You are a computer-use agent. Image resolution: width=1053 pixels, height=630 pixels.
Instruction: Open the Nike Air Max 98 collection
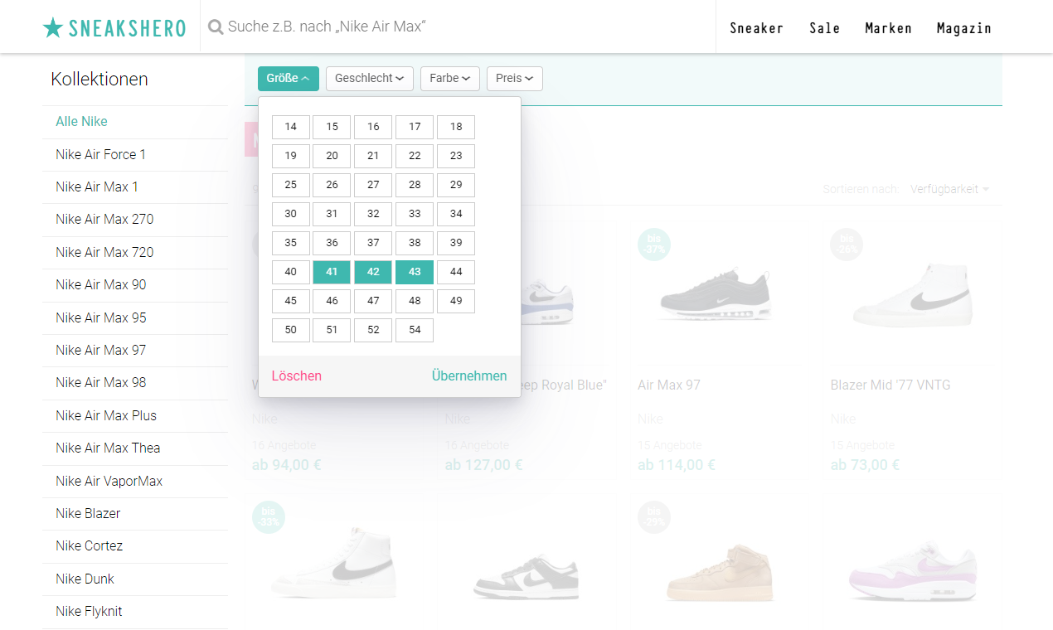pyautogui.click(x=135, y=383)
